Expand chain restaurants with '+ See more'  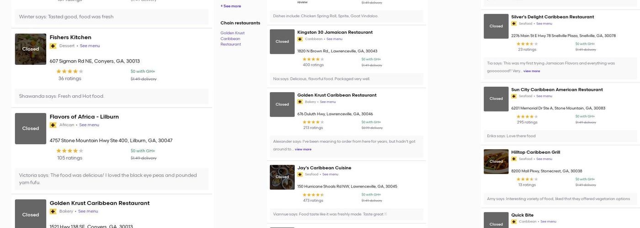(231, 6)
